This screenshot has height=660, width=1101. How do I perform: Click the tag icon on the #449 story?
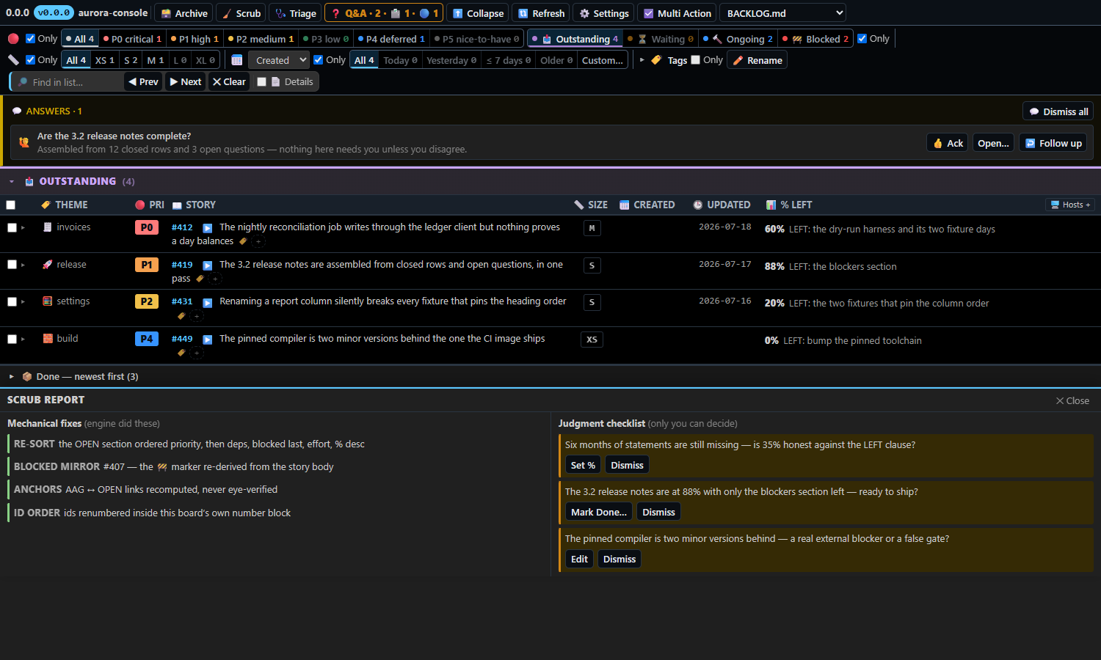pos(181,353)
